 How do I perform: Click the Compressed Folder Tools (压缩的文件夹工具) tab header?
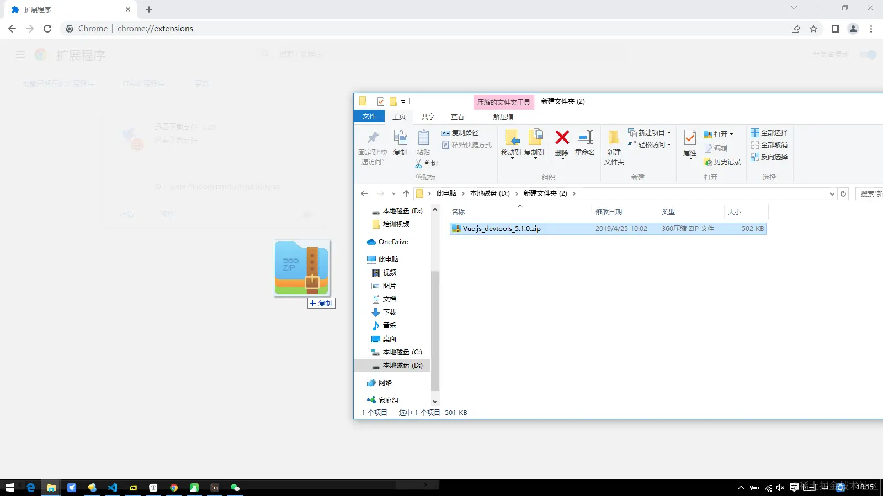[503, 102]
